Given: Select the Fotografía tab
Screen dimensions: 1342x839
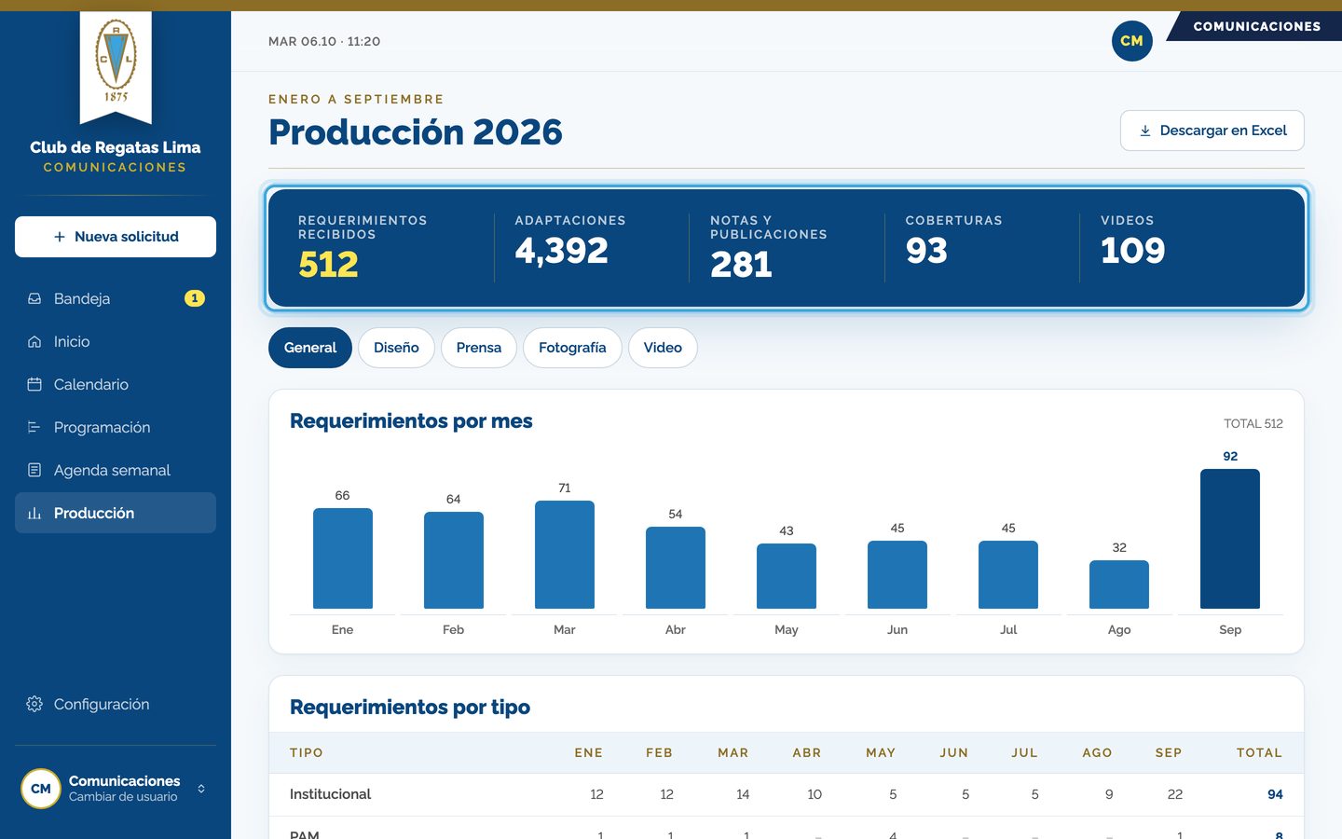Looking at the screenshot, I should 572,348.
